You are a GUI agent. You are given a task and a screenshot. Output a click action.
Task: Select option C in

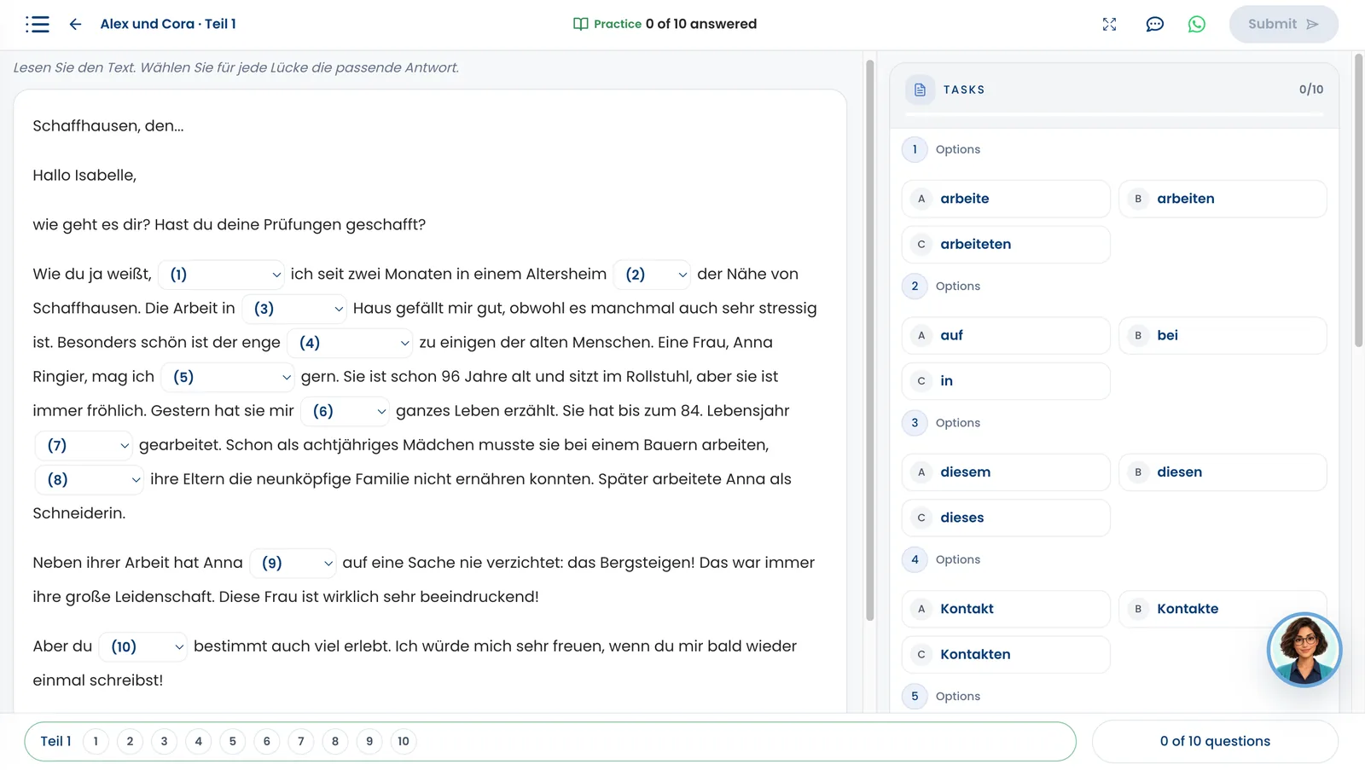point(1006,381)
